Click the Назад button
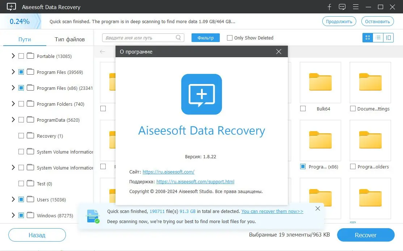Viewport: 403px width, 251px height. click(x=37, y=235)
